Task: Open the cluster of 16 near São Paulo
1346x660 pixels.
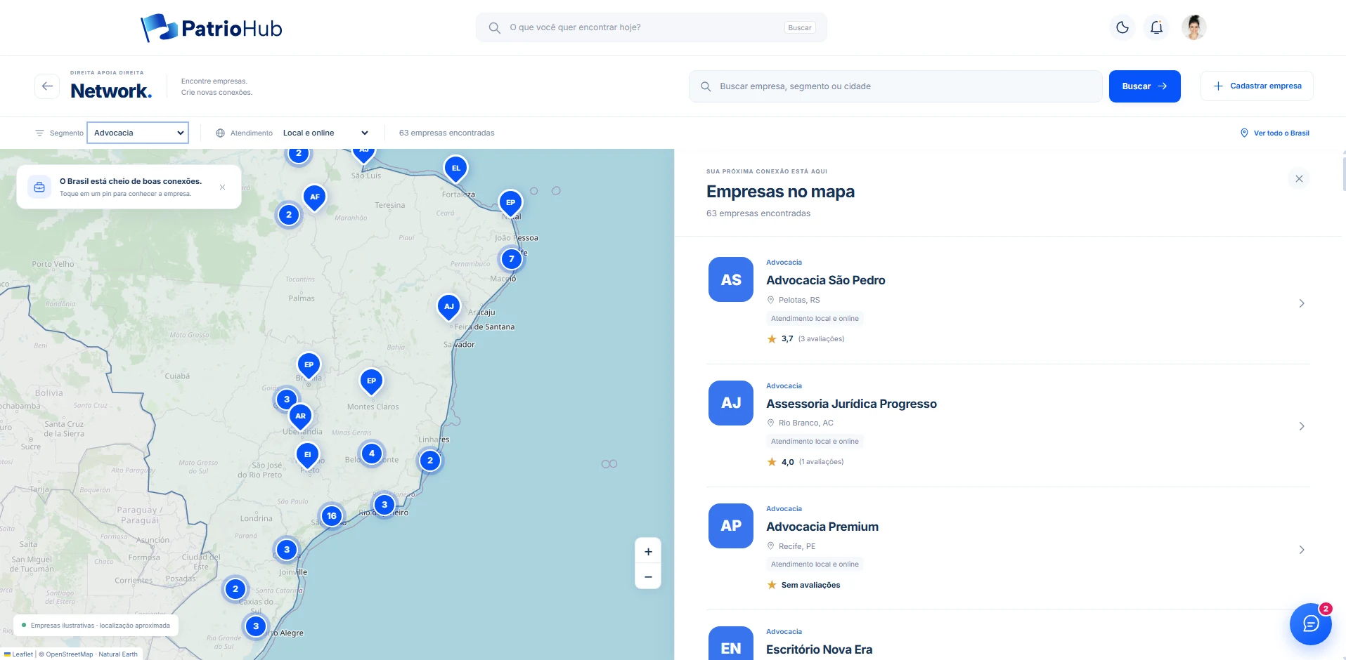Action: point(332,516)
